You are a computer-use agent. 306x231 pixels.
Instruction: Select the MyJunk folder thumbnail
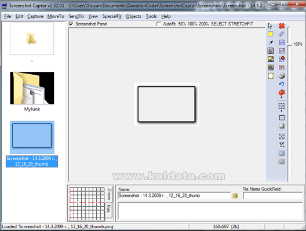[32, 88]
